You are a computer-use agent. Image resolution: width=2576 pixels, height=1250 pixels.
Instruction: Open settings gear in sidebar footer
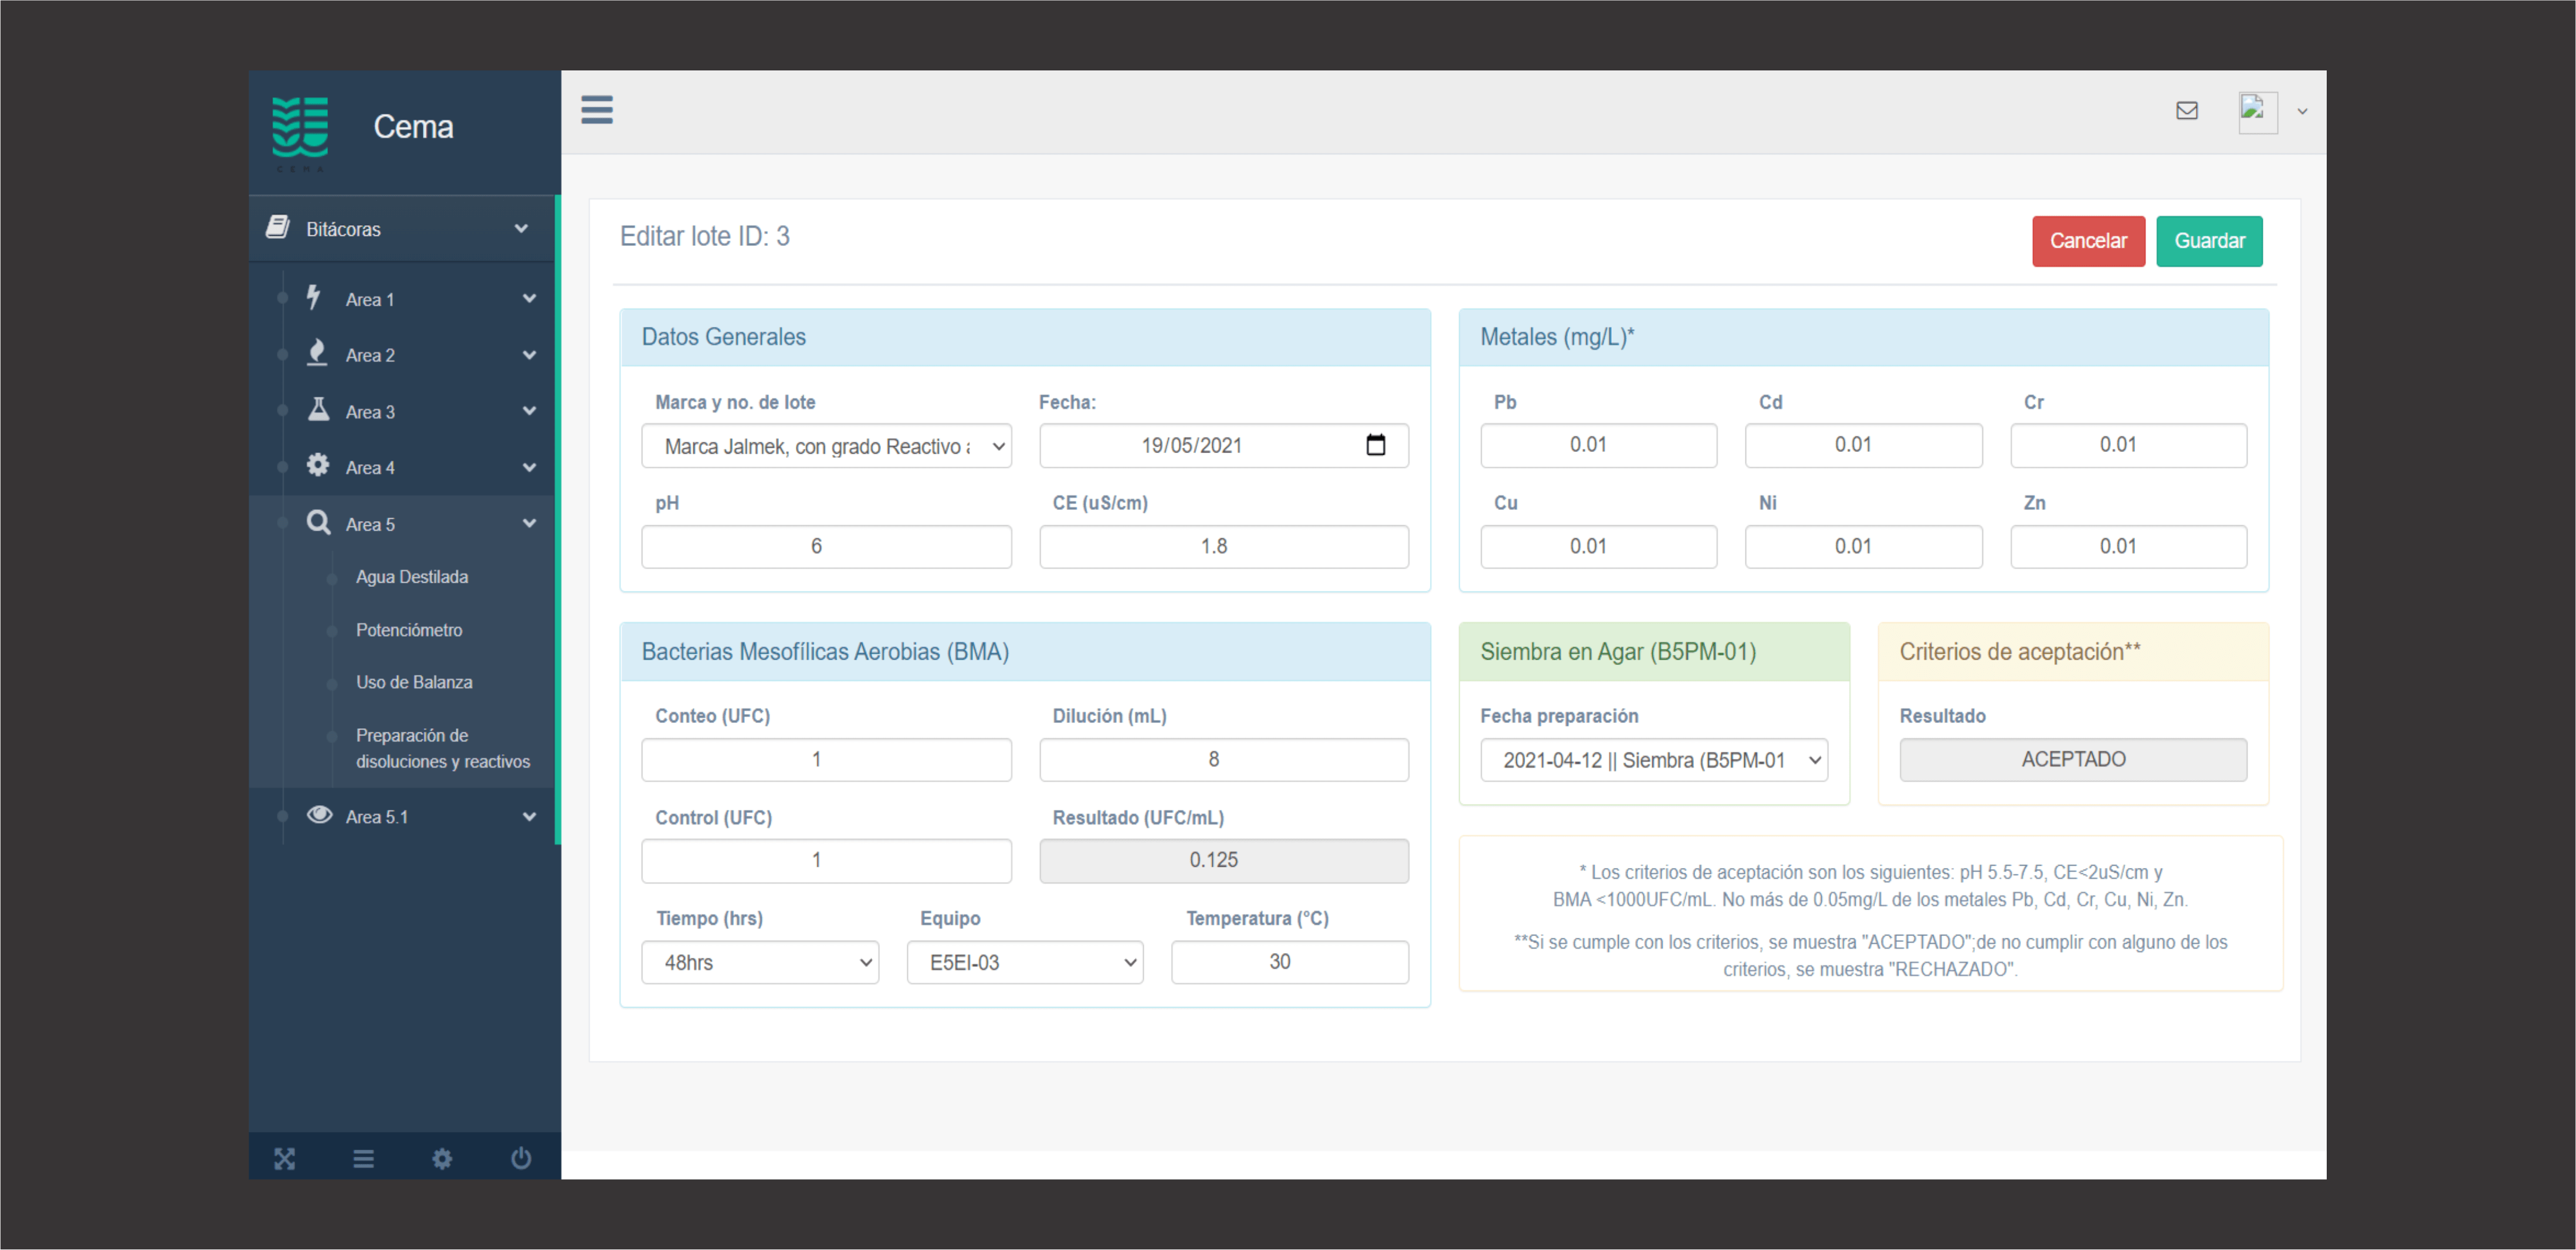pos(442,1158)
